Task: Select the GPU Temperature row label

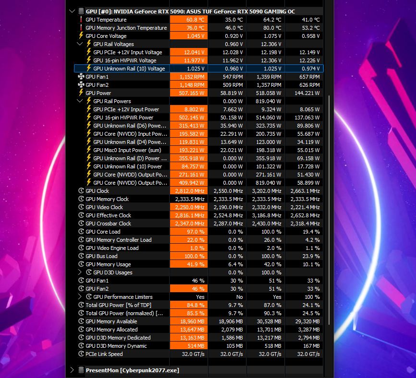Action: coord(106,20)
